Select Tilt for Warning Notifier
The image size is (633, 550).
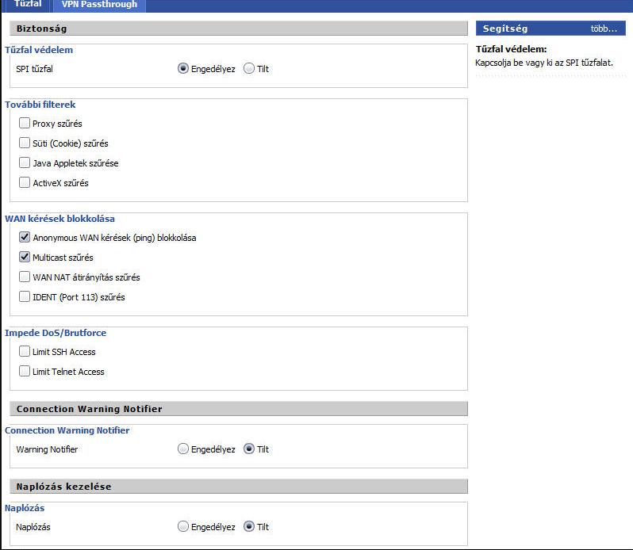[249, 449]
